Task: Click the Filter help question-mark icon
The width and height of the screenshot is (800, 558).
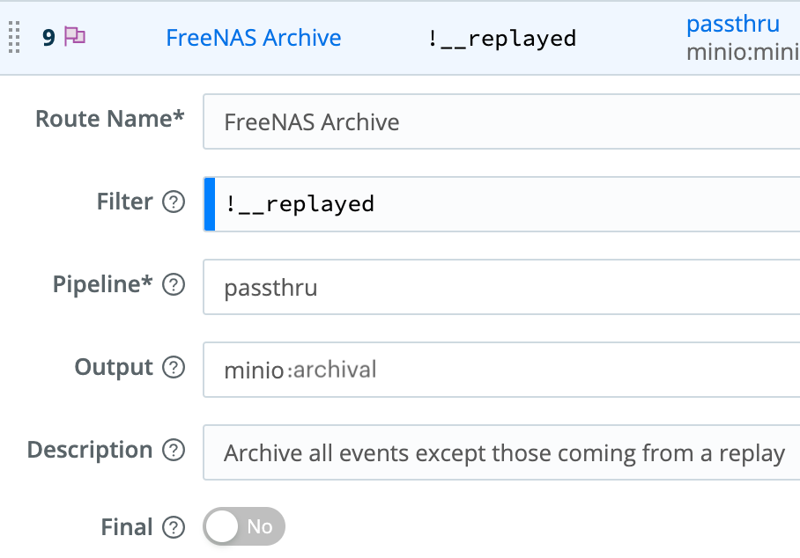Action: [174, 202]
